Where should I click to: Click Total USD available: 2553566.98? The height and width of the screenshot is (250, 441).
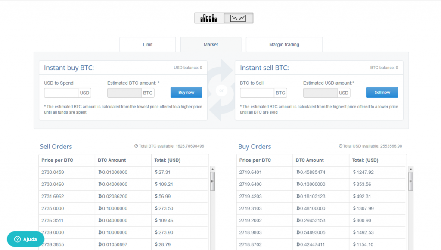click(373, 146)
